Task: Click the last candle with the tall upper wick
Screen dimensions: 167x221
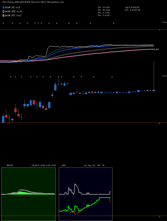Action: point(154,90)
